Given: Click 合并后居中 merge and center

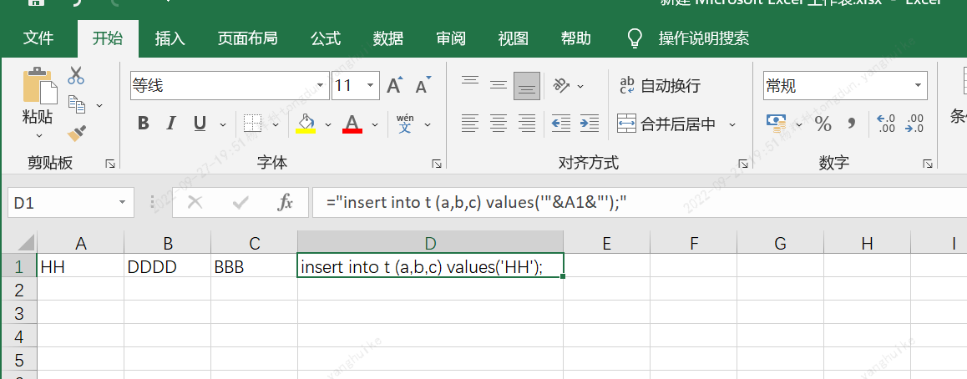Looking at the screenshot, I should [666, 124].
